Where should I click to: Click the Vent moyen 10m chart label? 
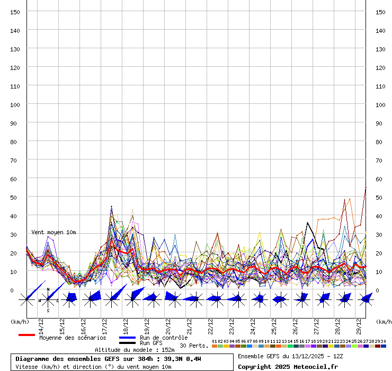[x=54, y=232]
